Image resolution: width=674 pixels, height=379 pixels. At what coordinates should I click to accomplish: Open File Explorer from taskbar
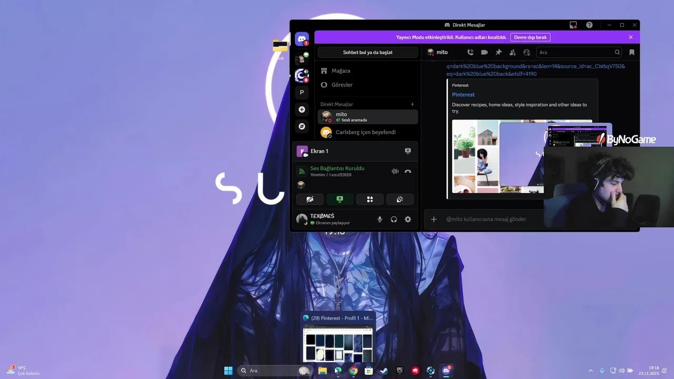[x=322, y=371]
